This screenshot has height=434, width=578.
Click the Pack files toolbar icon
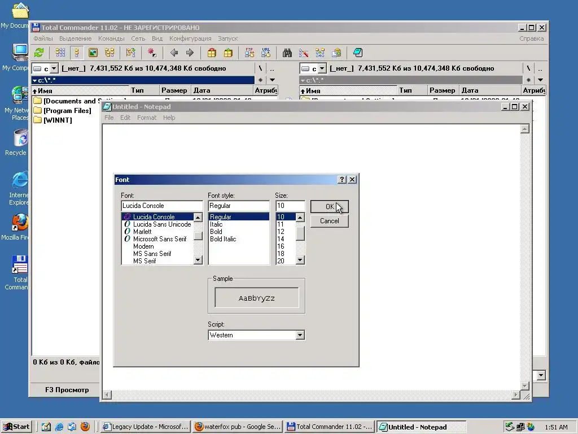tap(212, 53)
